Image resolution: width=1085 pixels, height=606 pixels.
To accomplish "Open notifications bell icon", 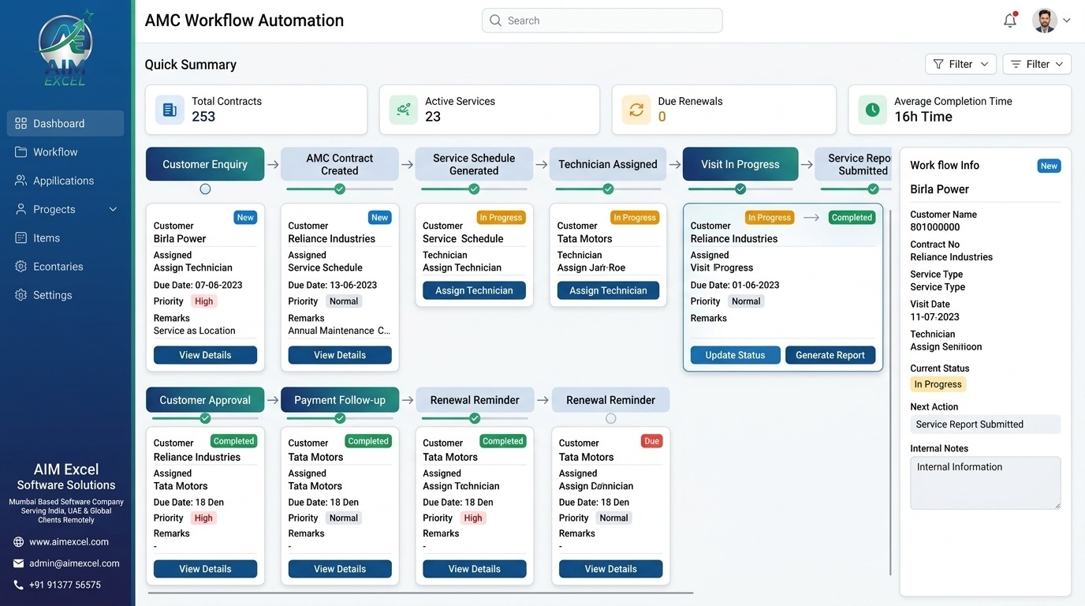I will pos(1010,21).
